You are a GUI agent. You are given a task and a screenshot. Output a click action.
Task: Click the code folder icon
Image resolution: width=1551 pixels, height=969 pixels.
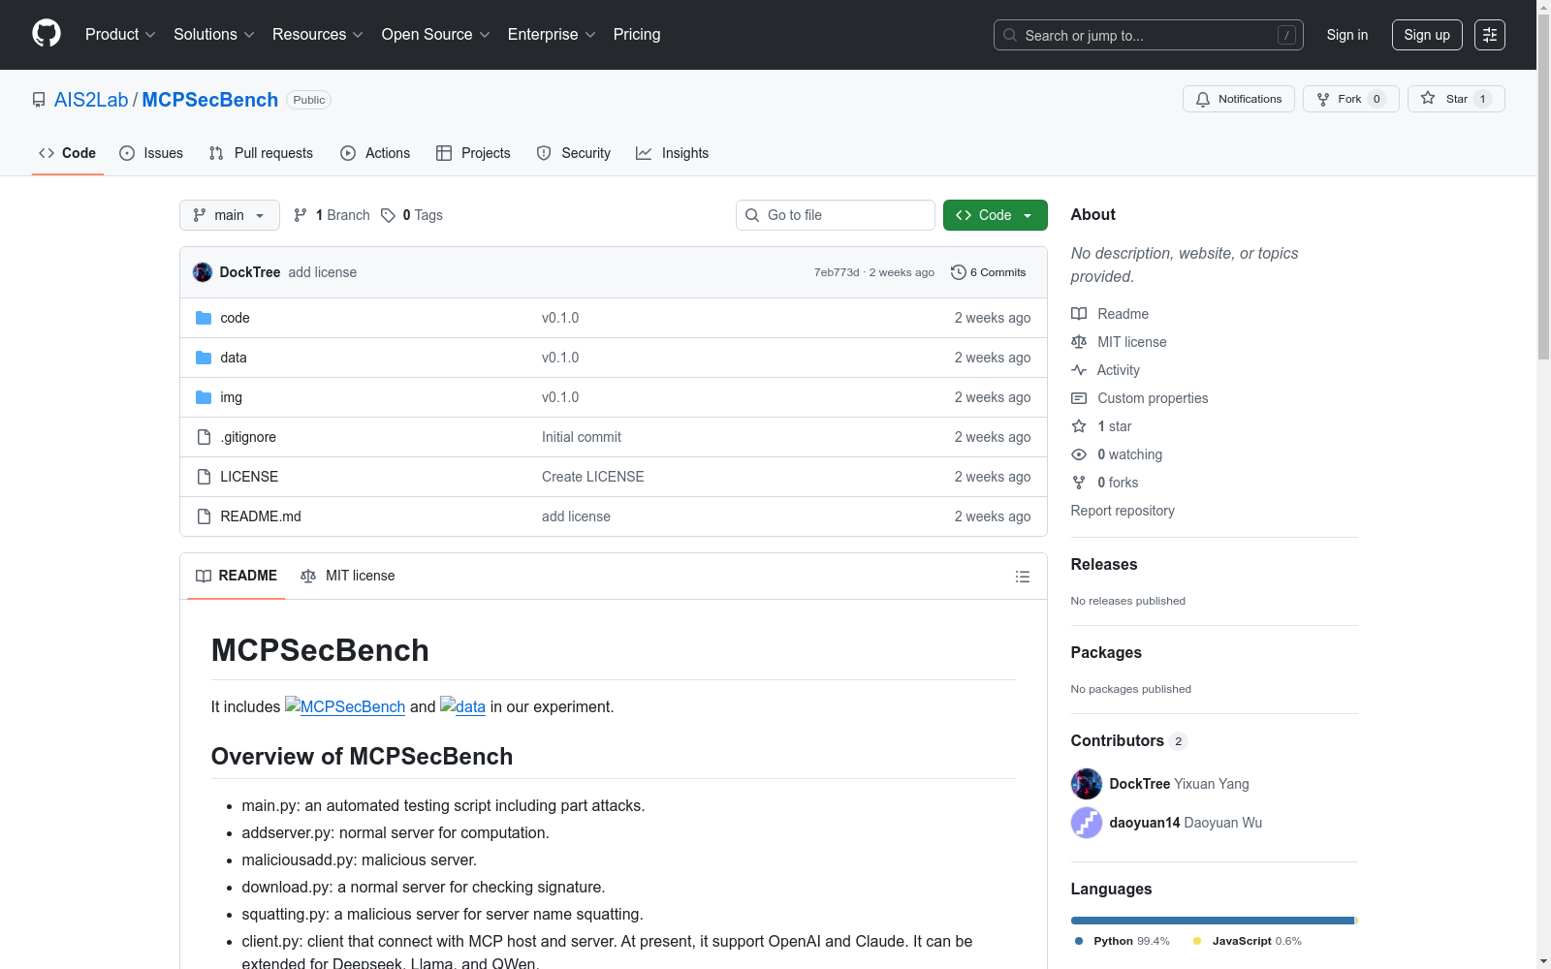click(x=204, y=318)
